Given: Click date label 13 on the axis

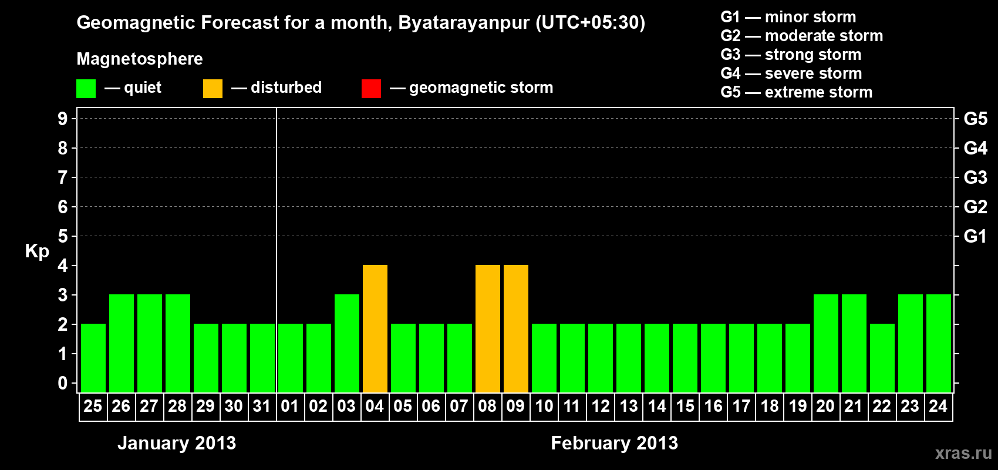Looking at the screenshot, I should click(628, 407).
